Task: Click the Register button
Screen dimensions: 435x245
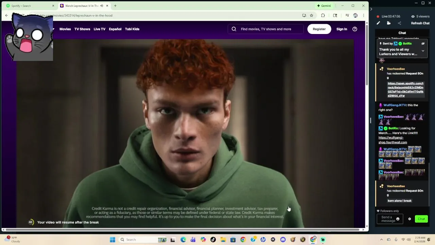Action: 319,29
